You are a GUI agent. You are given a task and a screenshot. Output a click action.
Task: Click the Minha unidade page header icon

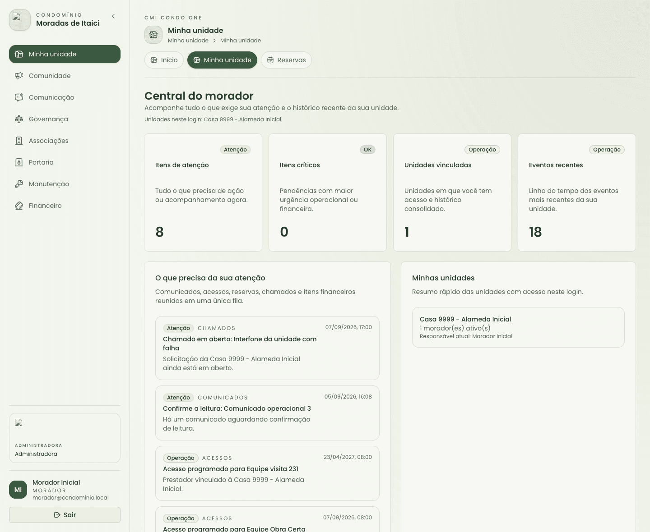coord(153,35)
